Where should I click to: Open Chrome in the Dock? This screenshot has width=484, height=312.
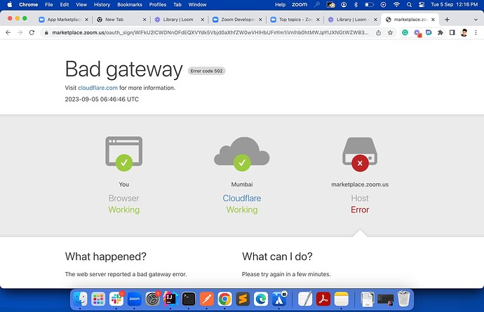click(224, 299)
